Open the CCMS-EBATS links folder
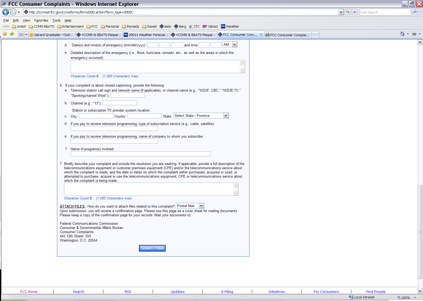The image size is (423, 301). pyautogui.click(x=41, y=26)
